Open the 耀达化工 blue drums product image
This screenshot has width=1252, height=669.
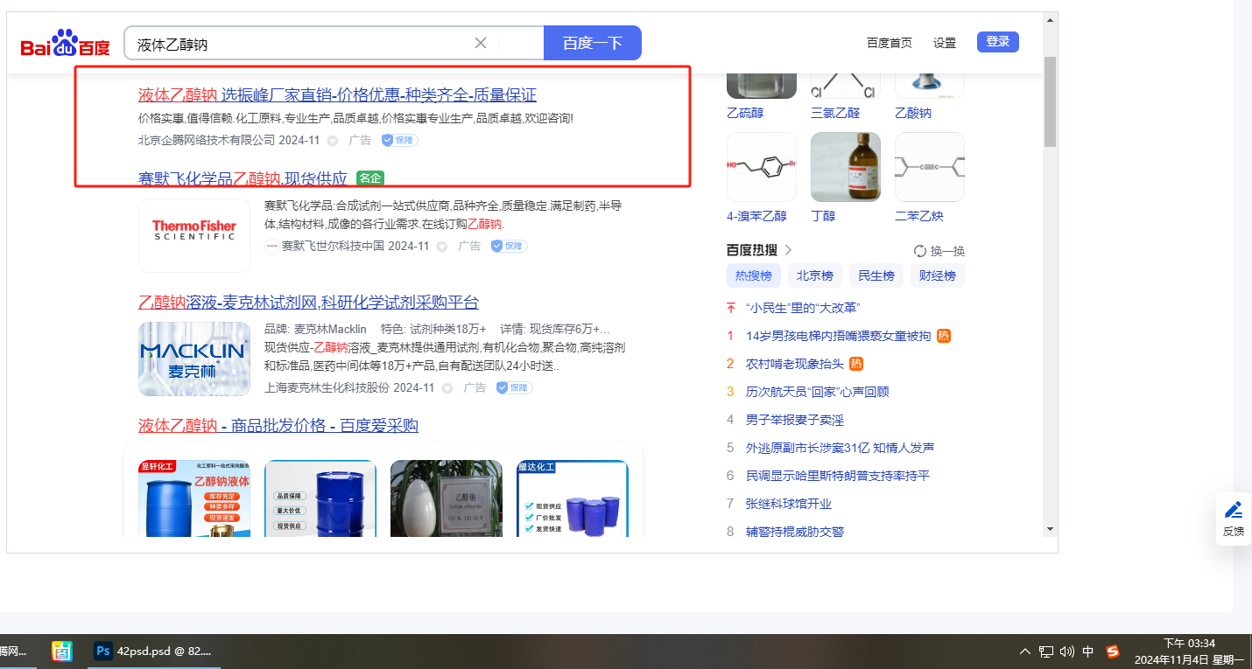573,498
